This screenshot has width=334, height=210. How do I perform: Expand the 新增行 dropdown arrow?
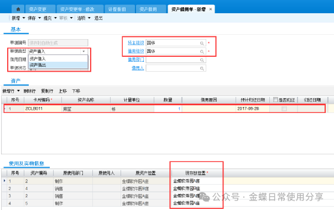coord(18,91)
